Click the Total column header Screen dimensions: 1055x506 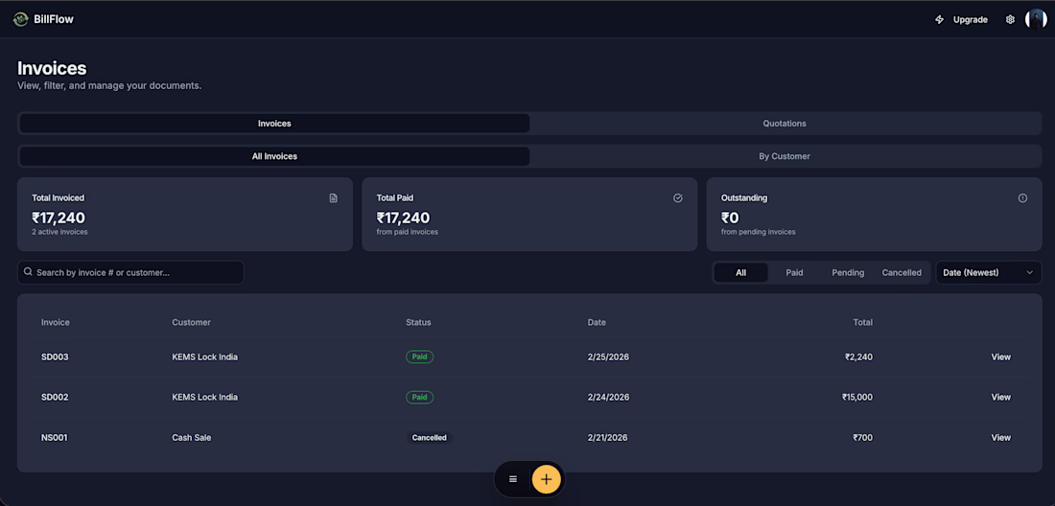[862, 323]
